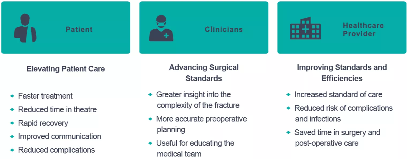Click the Reduced time in theatre item
407x159 pixels.
point(57,110)
